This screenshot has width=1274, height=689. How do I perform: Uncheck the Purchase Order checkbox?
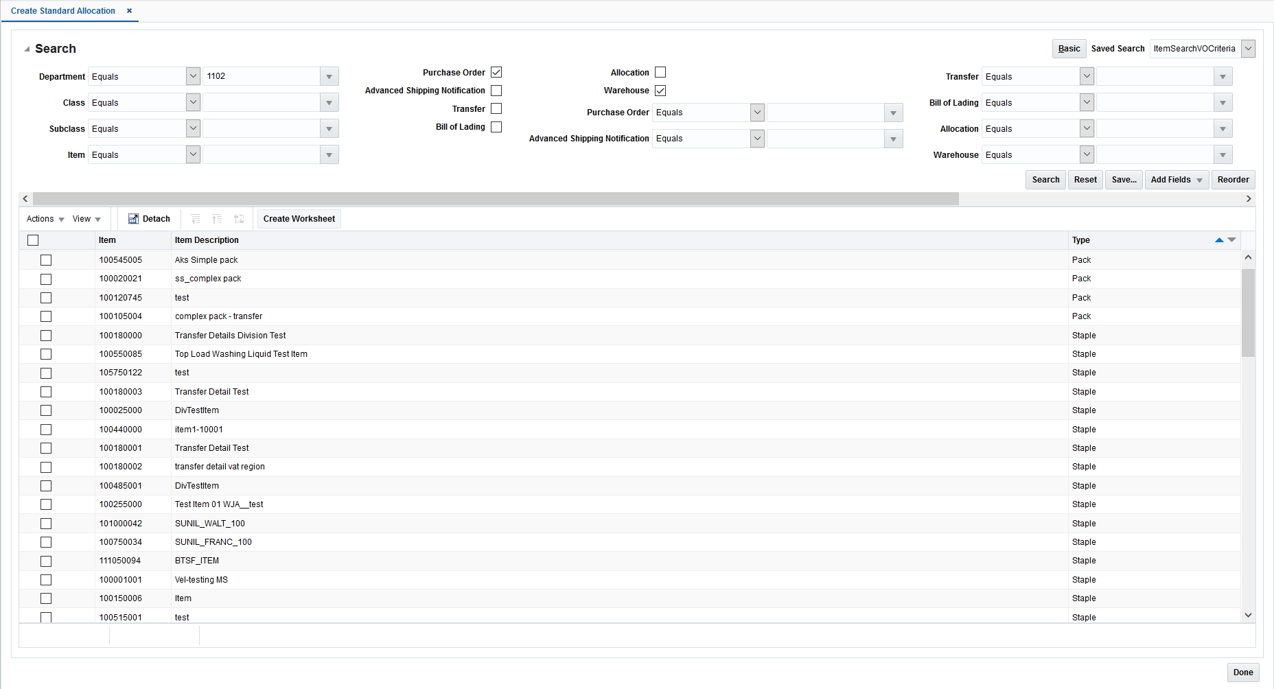[496, 72]
